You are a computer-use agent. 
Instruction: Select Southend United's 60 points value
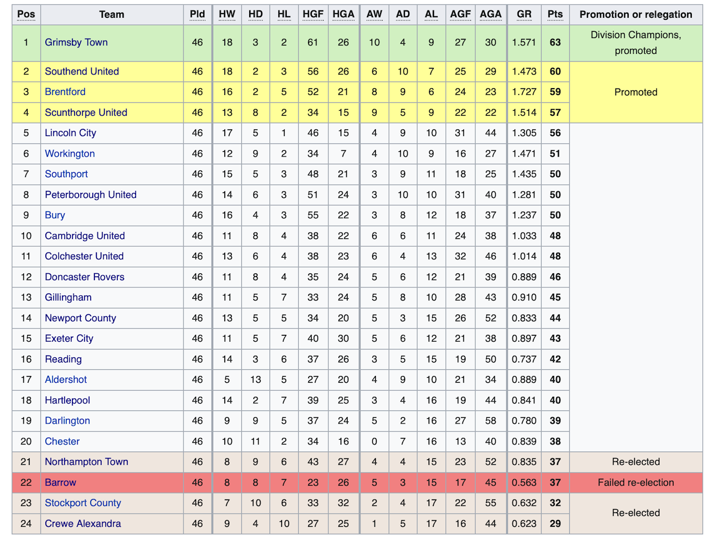(555, 71)
